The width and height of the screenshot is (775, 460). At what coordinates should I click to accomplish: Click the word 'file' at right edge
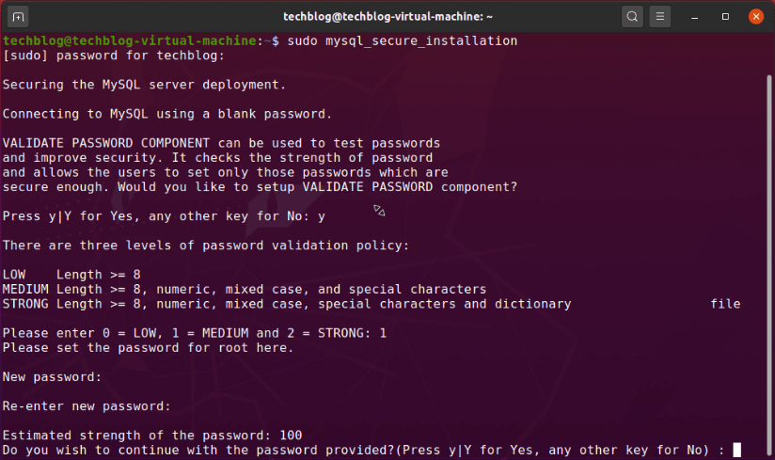tap(725, 304)
